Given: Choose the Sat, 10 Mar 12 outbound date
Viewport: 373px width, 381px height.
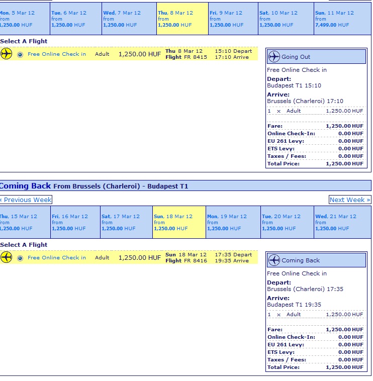Looking at the screenshot, I should point(286,19).
